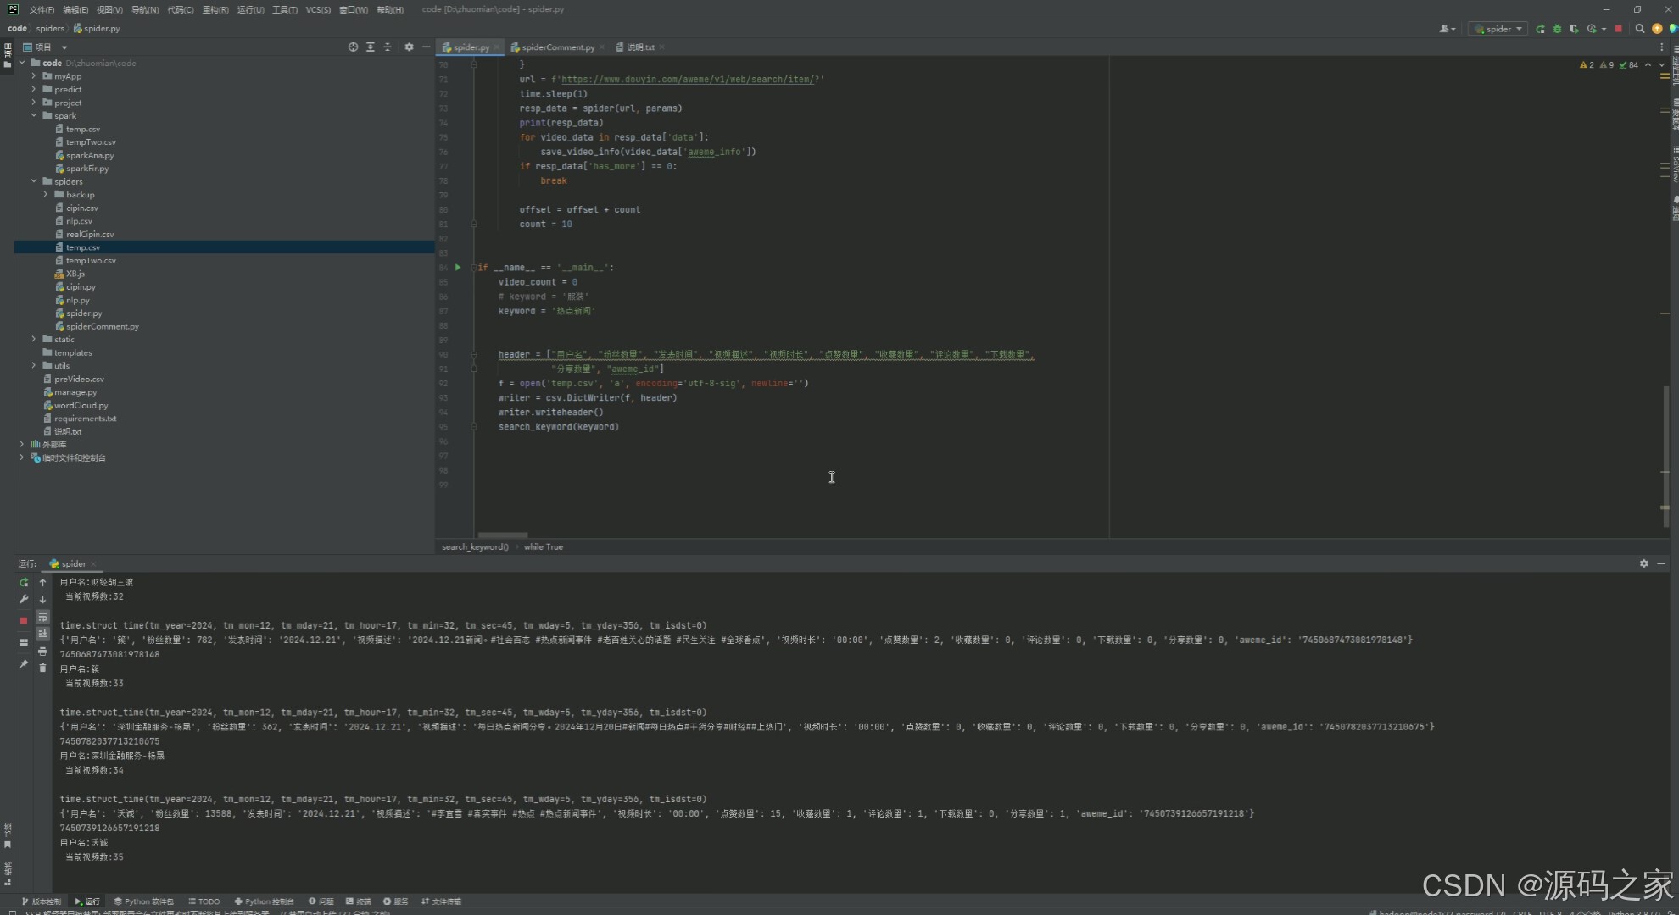
Task: Rerun spider from the Run panel
Action: (24, 582)
